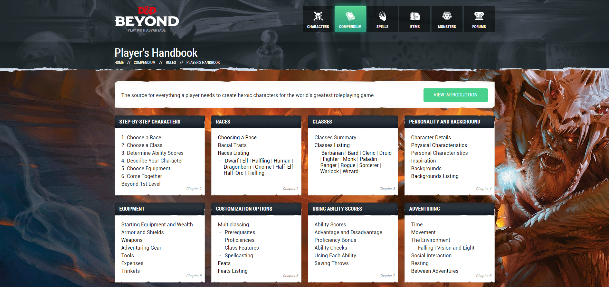Open '5. Choose Equipment' step

click(x=146, y=168)
